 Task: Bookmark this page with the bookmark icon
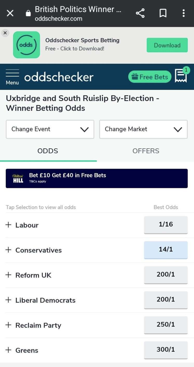(163, 13)
